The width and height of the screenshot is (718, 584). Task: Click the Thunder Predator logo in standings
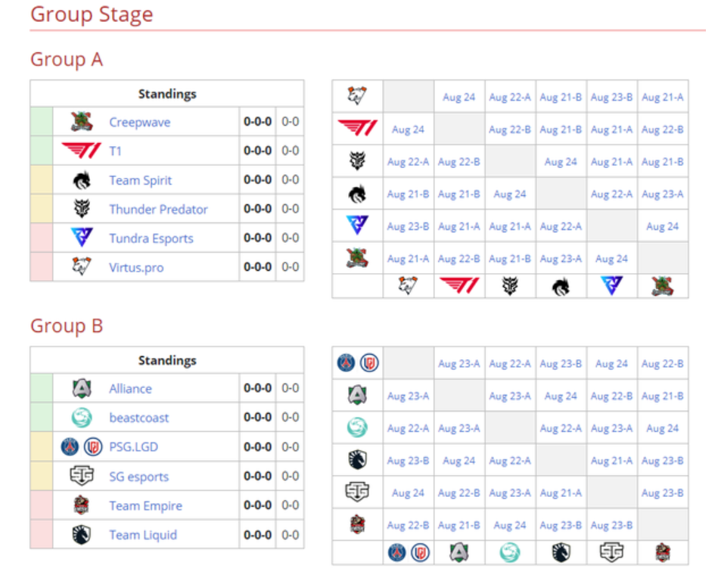[x=82, y=209]
